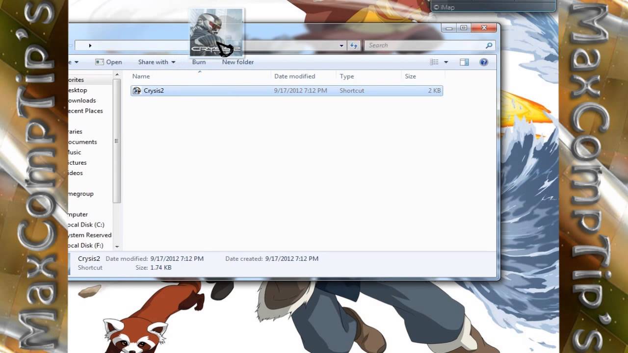Click the 9/17/2012 7:12 PM date cell
The width and height of the screenshot is (628, 353).
[300, 91]
